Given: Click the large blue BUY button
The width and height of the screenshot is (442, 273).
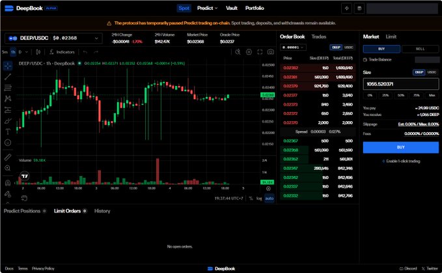Looking at the screenshot, I should [400, 147].
